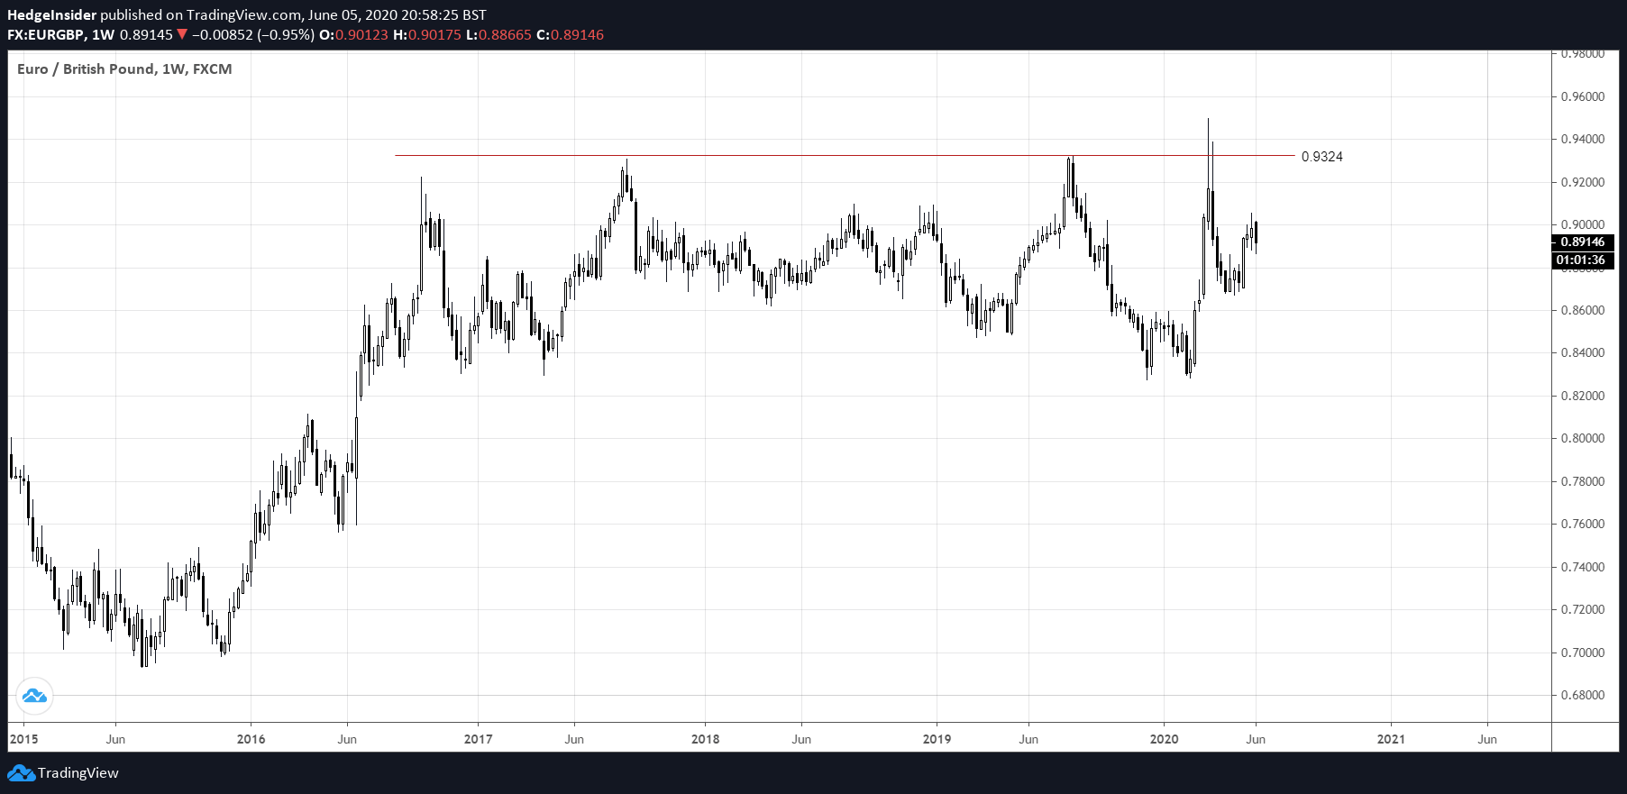The height and width of the screenshot is (794, 1627).
Task: Click the 0.92000 price axis label
Action: [1583, 182]
